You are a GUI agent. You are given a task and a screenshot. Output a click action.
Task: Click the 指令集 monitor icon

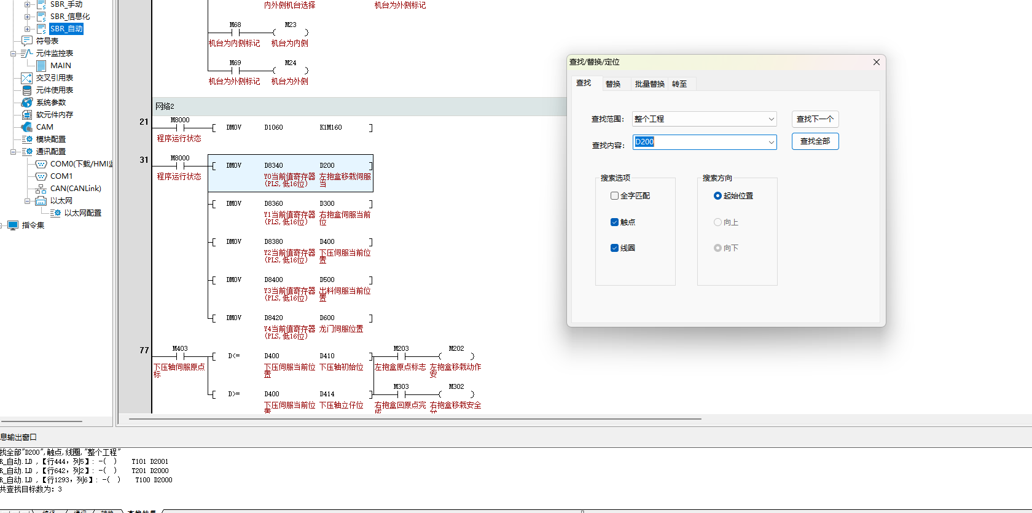(13, 225)
